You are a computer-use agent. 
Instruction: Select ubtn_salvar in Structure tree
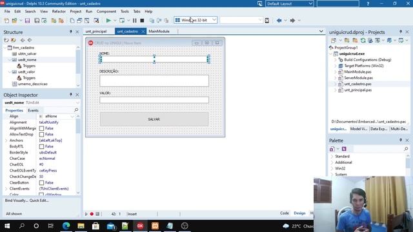[x=27, y=53]
